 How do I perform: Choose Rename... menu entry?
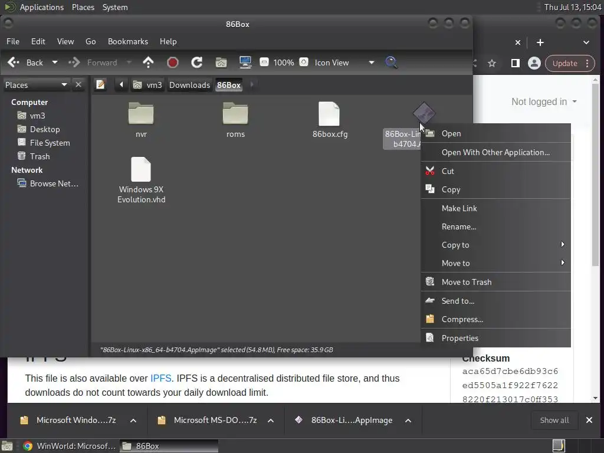pos(495,226)
